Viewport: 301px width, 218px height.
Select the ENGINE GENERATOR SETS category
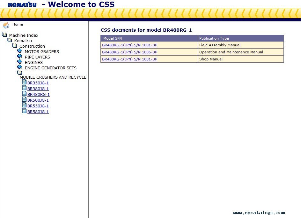[x=51, y=68]
